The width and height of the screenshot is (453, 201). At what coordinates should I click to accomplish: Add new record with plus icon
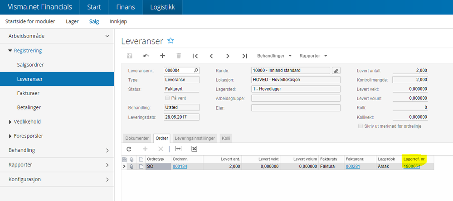[162, 56]
